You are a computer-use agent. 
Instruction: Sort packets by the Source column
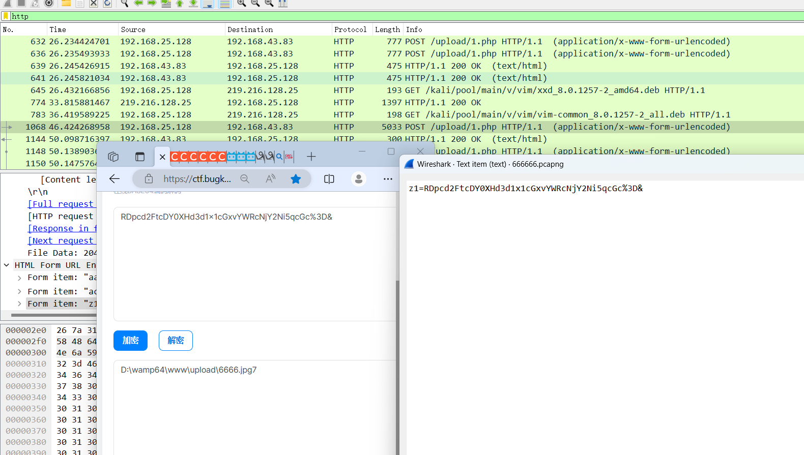(x=171, y=29)
